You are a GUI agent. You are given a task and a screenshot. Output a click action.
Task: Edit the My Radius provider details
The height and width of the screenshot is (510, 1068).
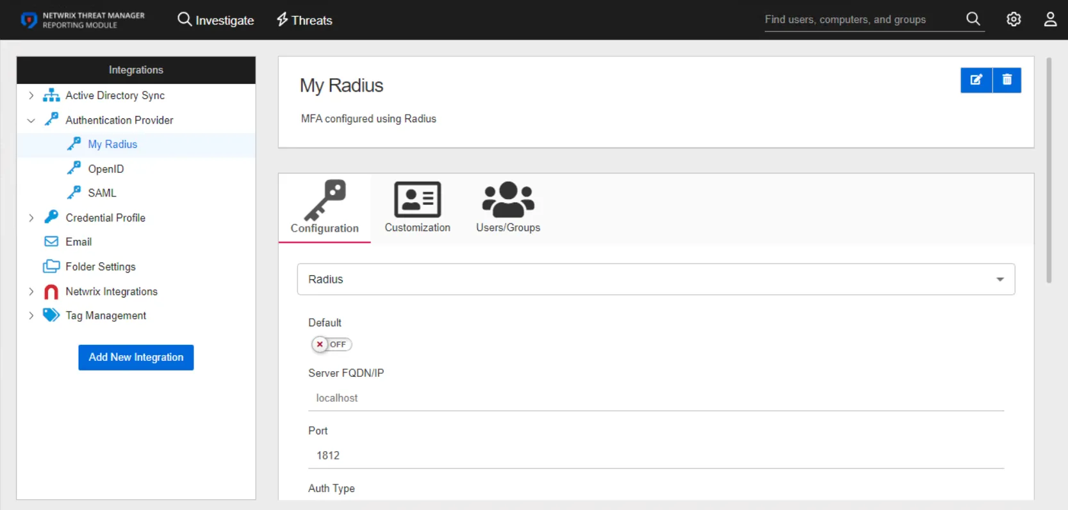(x=976, y=80)
